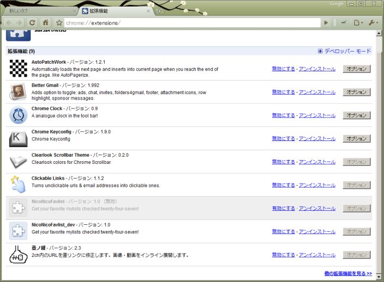Open Chrome Keyconfig オプション
The height and width of the screenshot is (282, 384).
coord(357,139)
